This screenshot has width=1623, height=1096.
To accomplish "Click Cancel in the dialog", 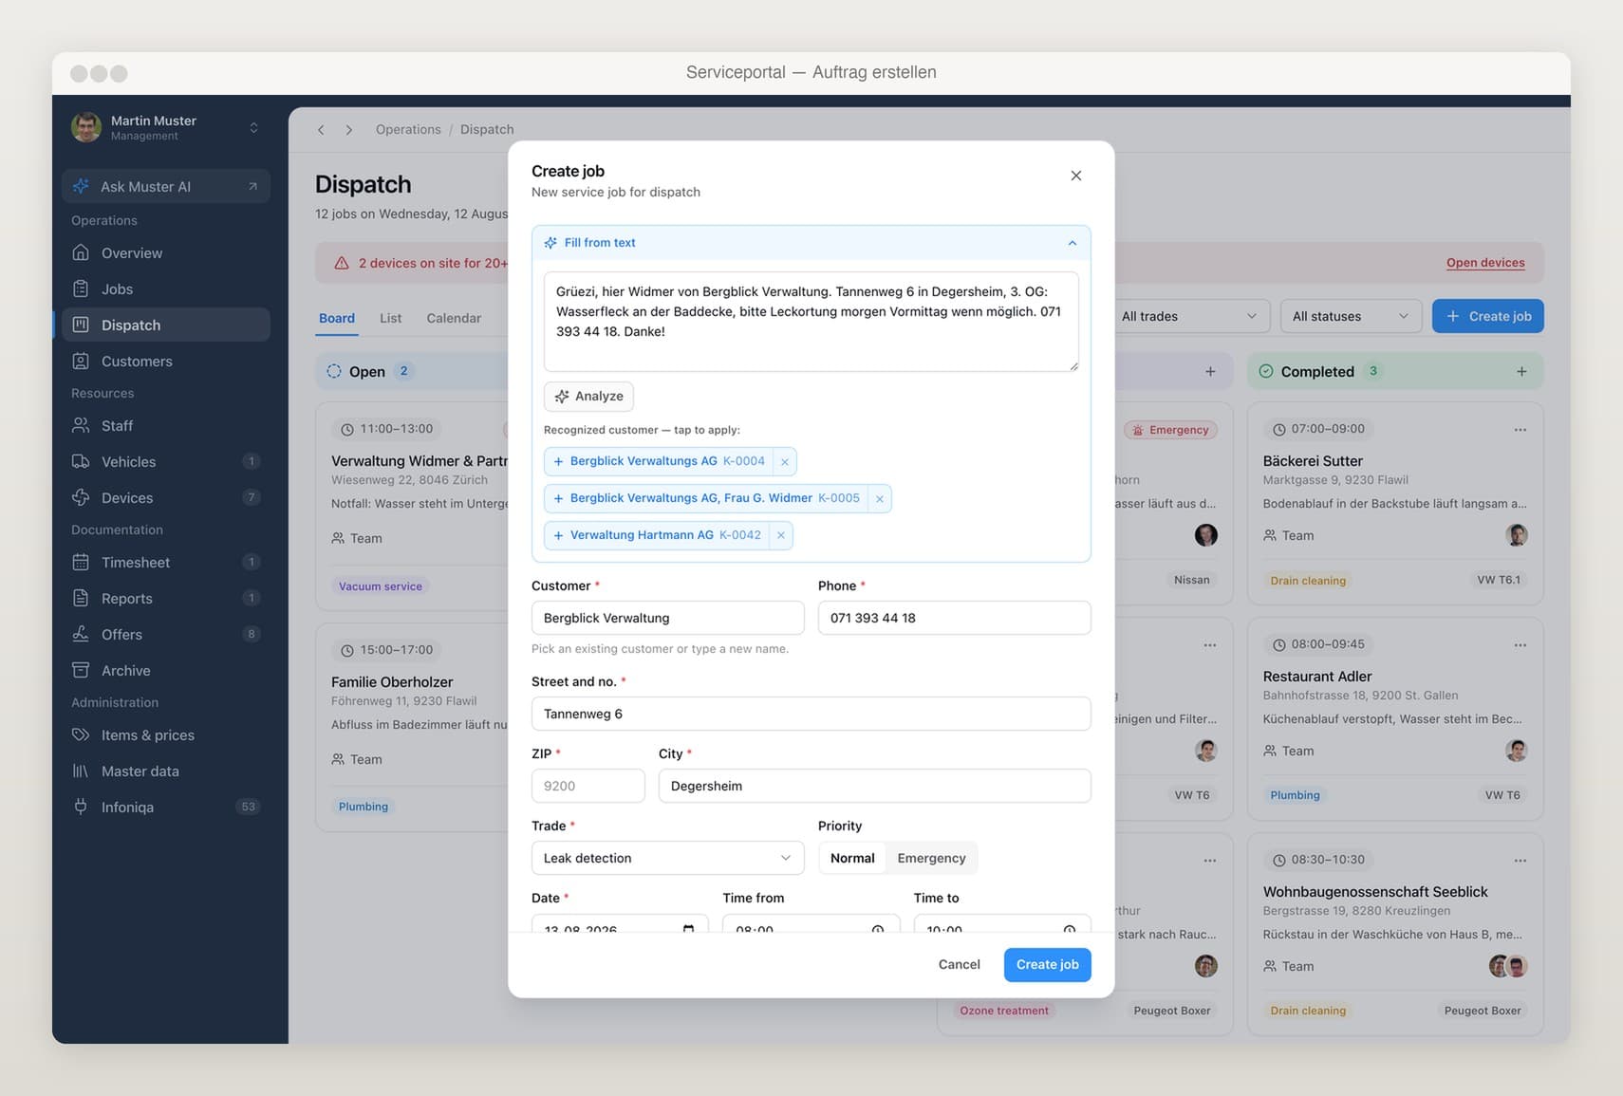I will click(960, 964).
